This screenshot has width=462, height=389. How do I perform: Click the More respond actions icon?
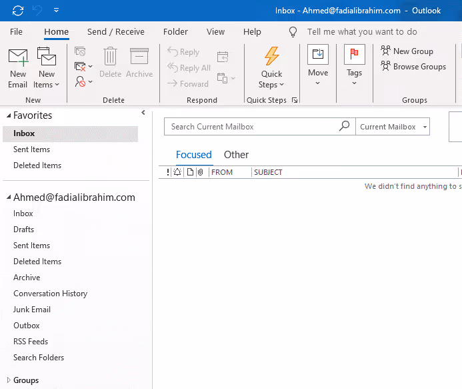pos(223,78)
